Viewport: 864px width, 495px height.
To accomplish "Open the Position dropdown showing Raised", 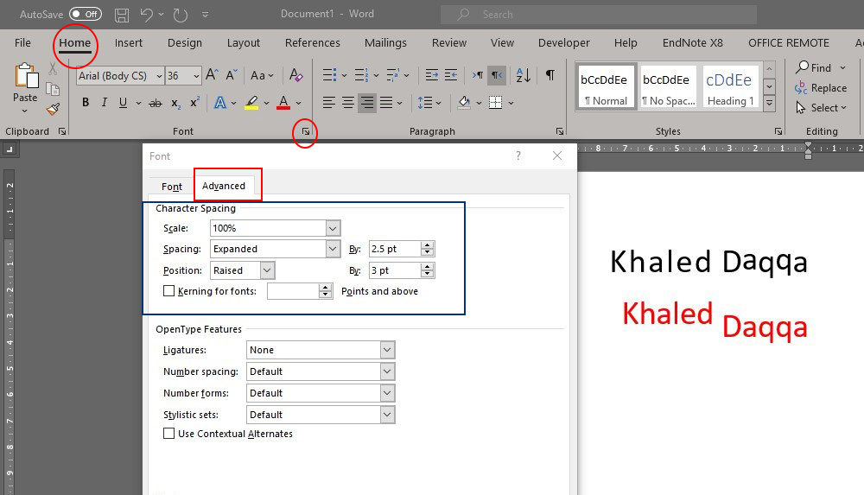I will coord(267,270).
